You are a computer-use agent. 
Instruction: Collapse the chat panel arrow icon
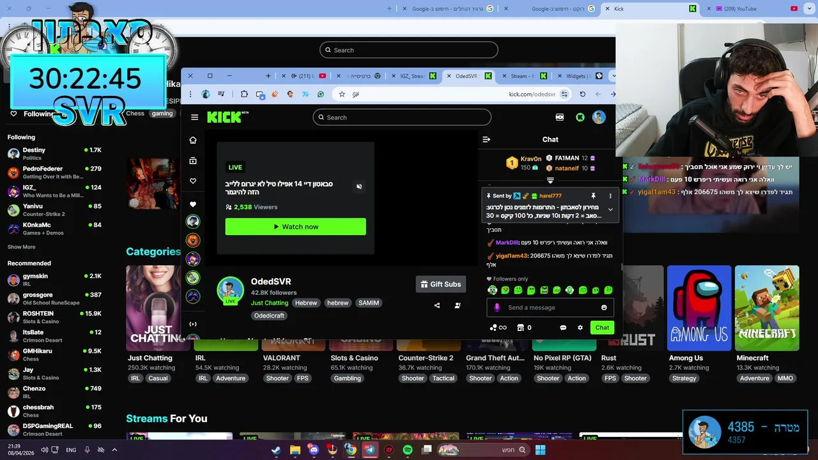(486, 139)
